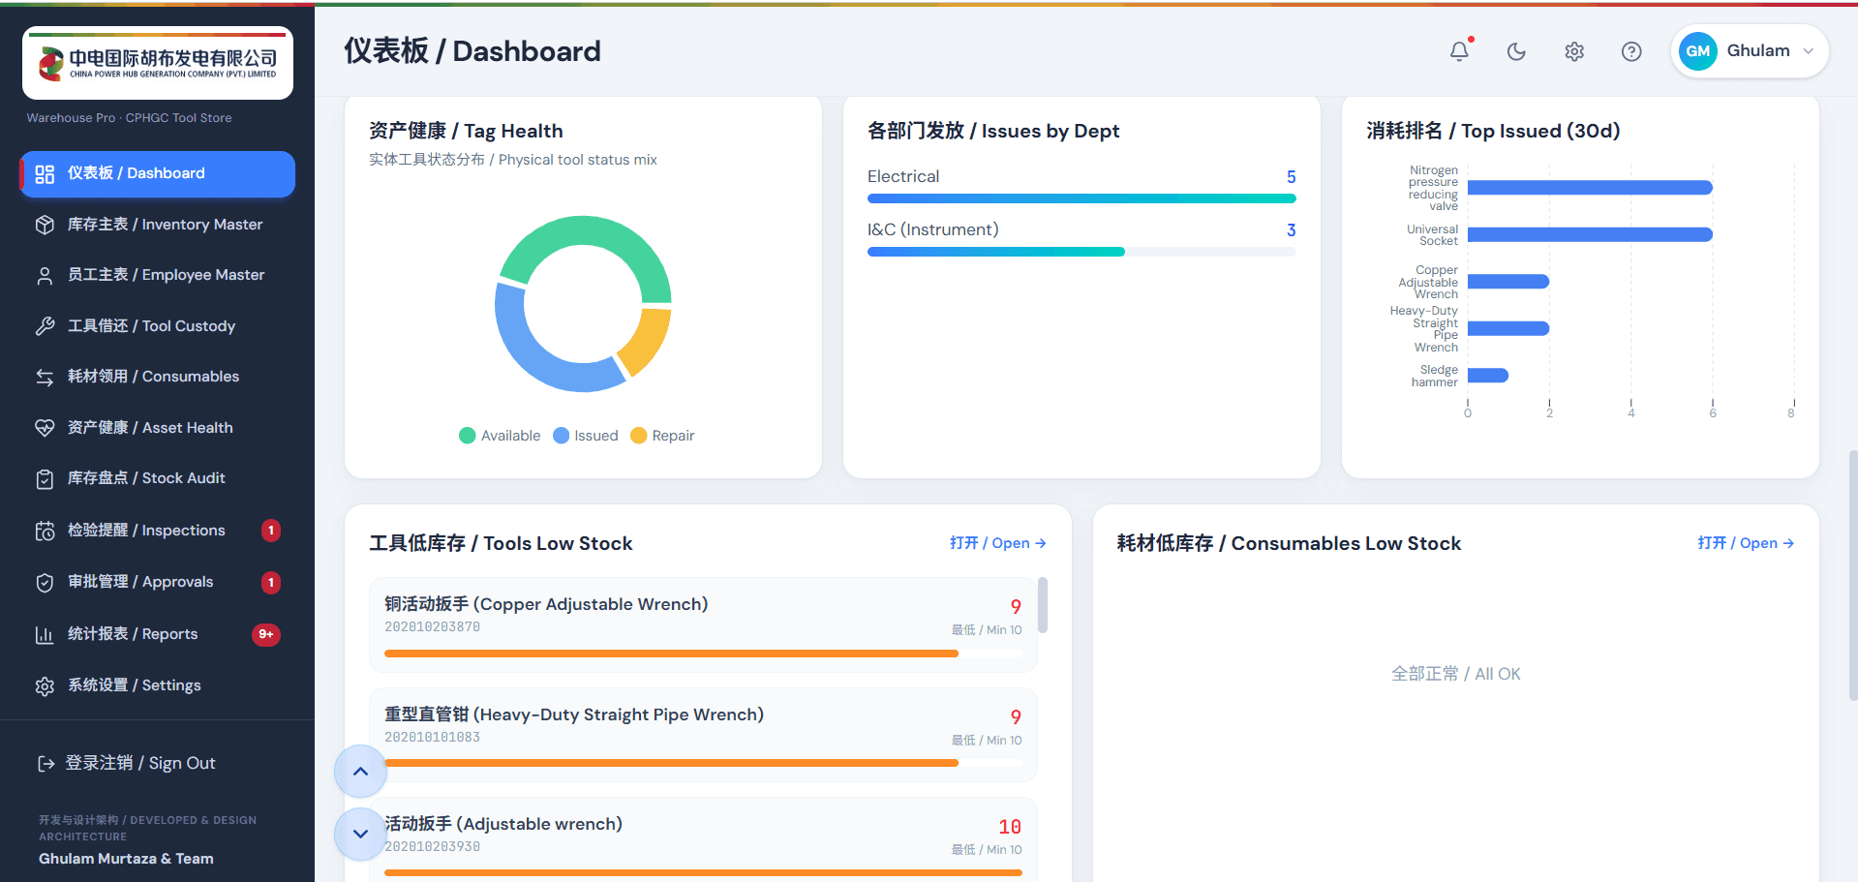Viewport: 1858px width, 882px height.
Task: Click the Reports bar chart icon
Action: click(x=45, y=635)
